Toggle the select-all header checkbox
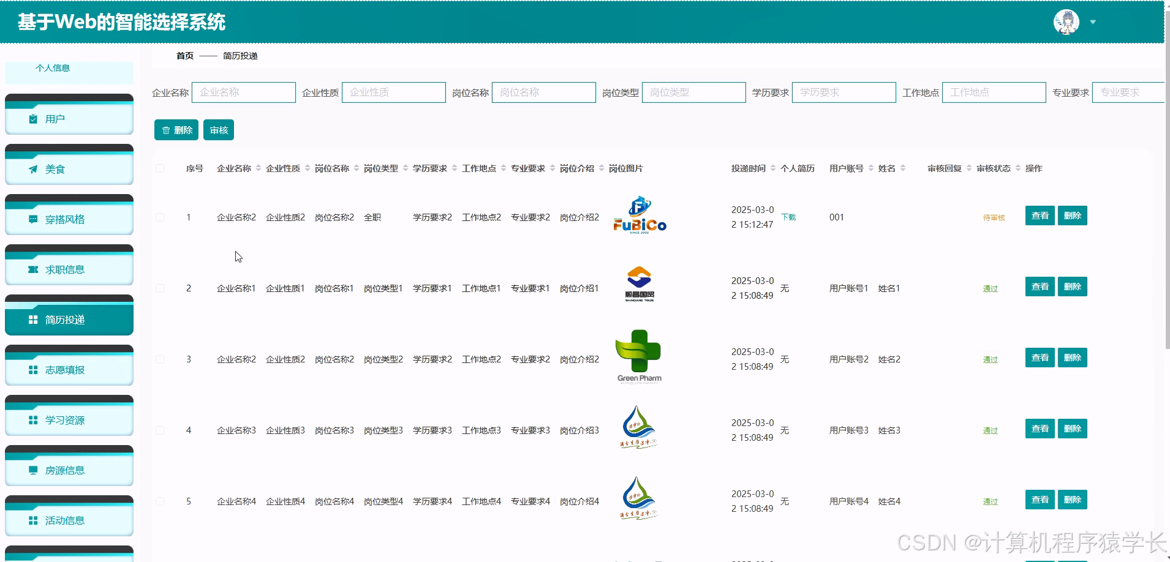Viewport: 1170px width, 562px height. pos(160,168)
